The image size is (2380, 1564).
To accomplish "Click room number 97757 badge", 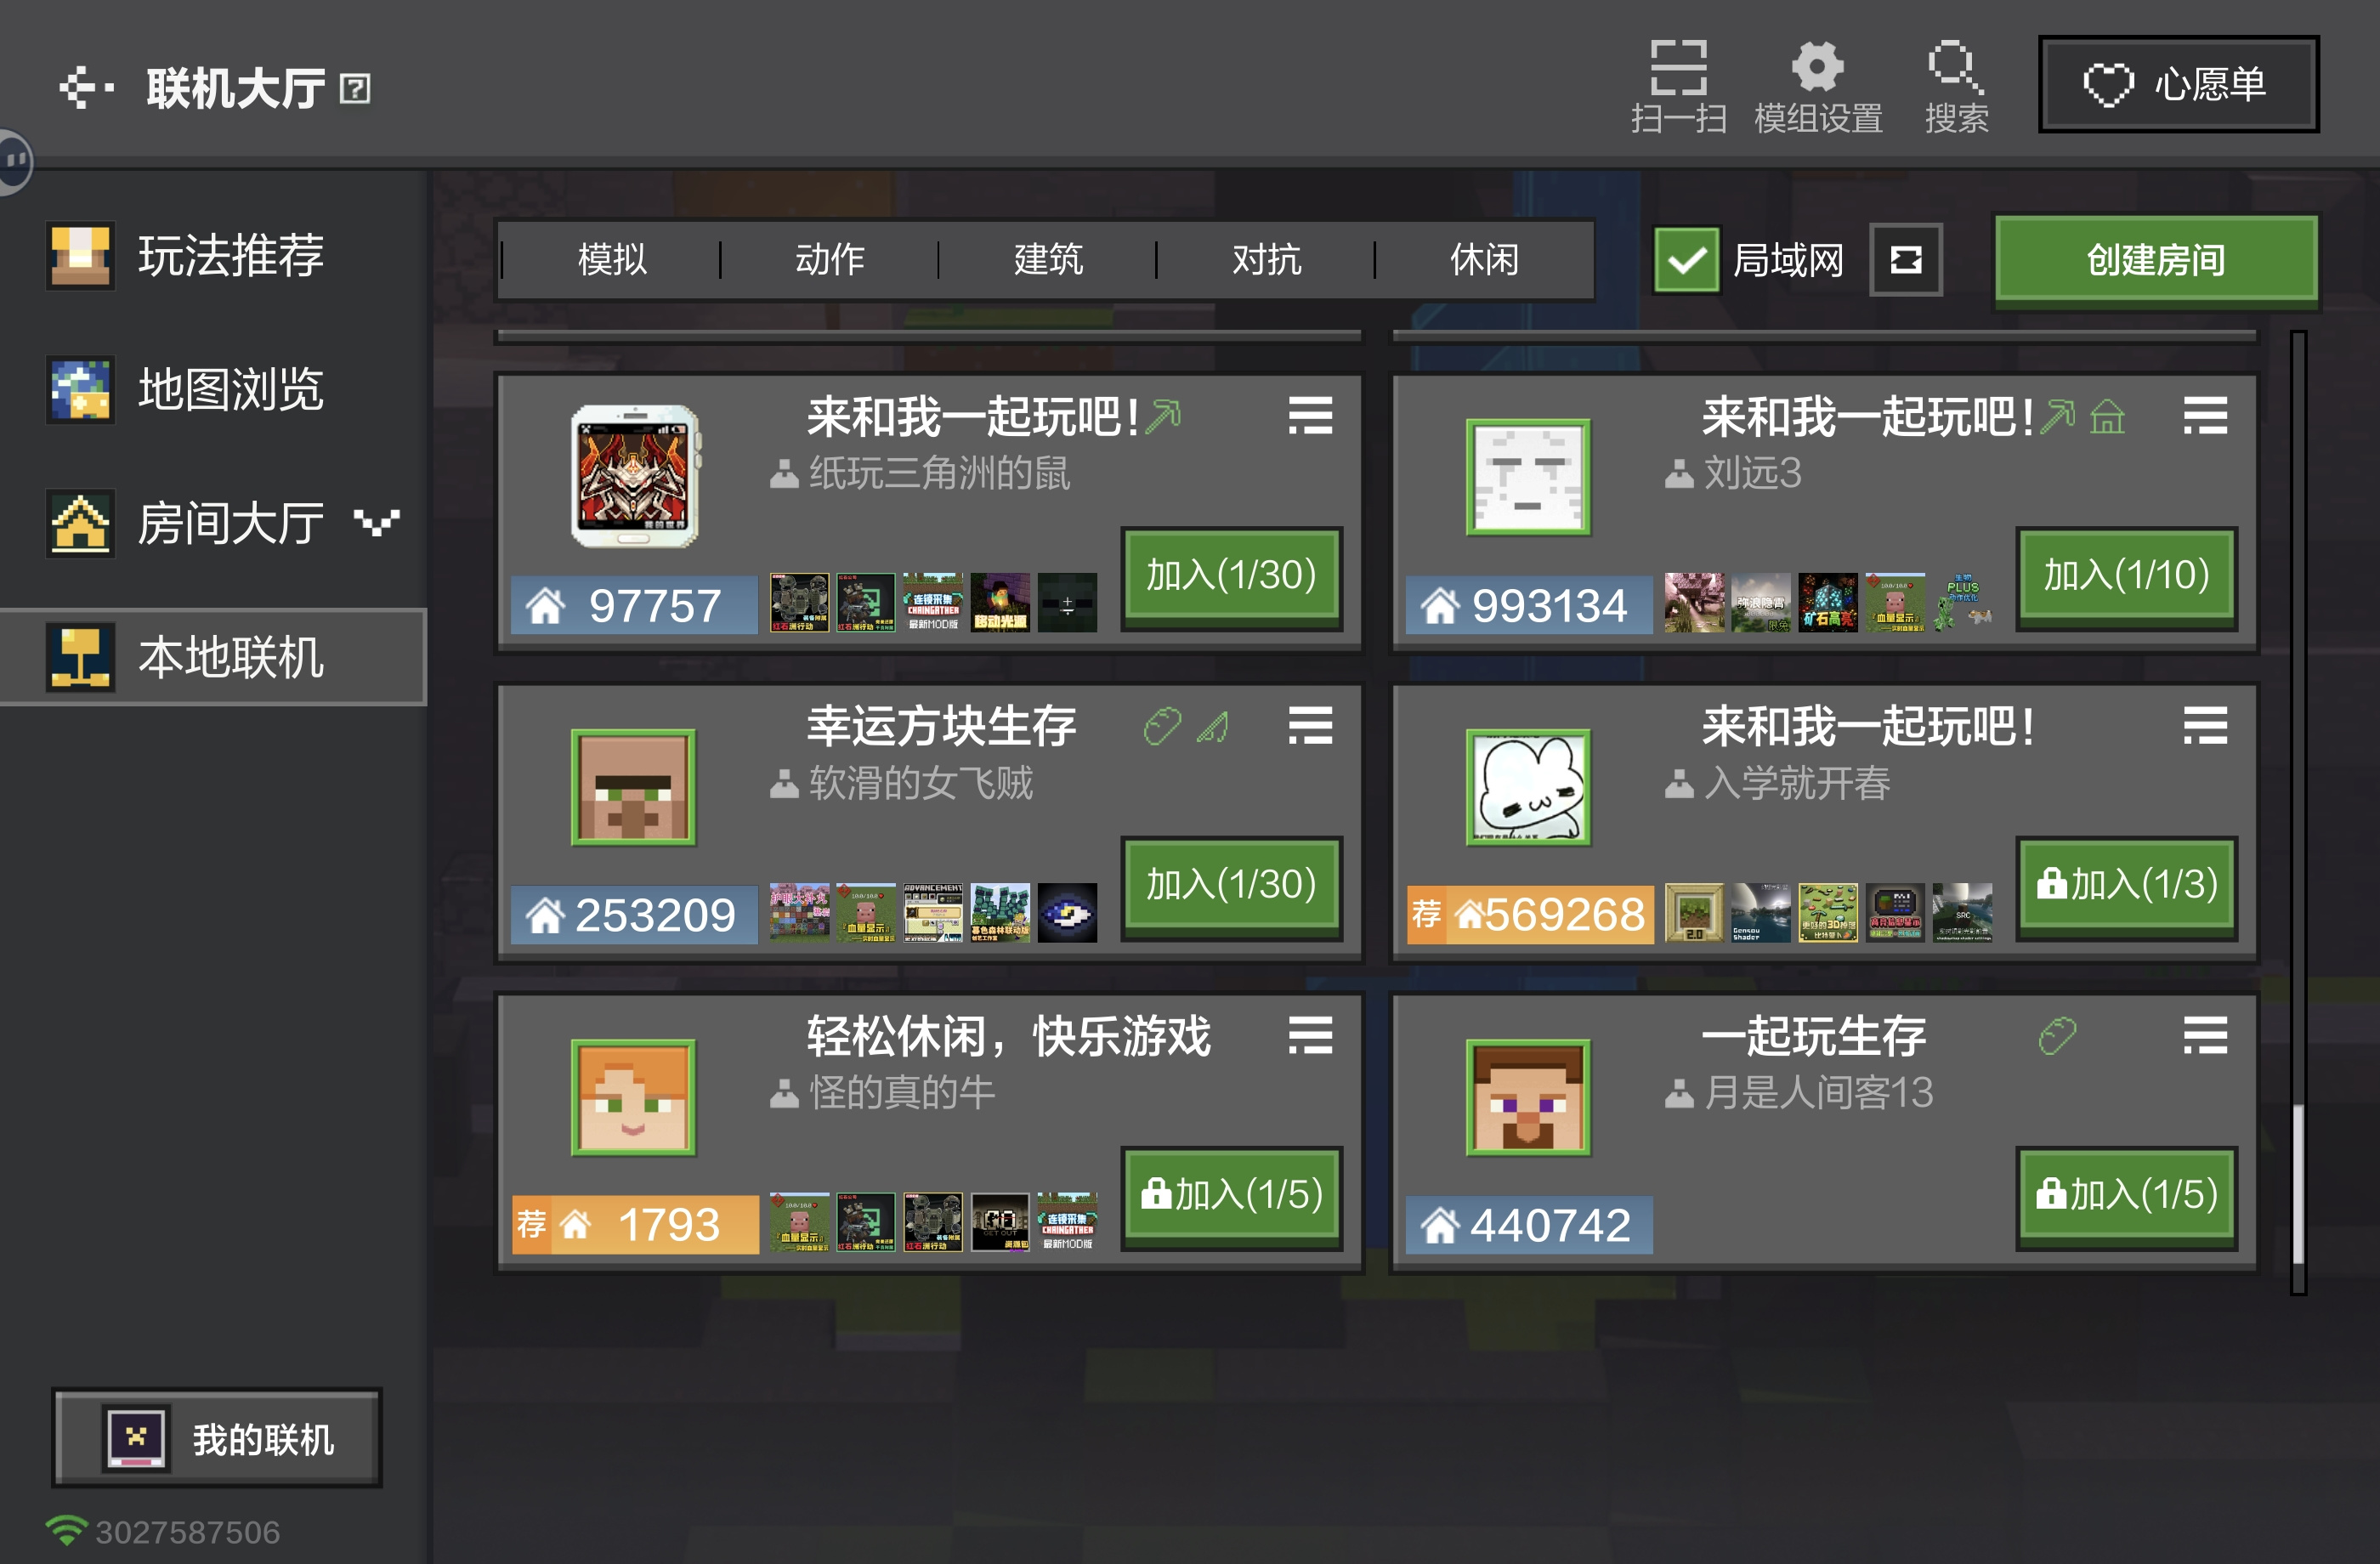I will 634,605.
